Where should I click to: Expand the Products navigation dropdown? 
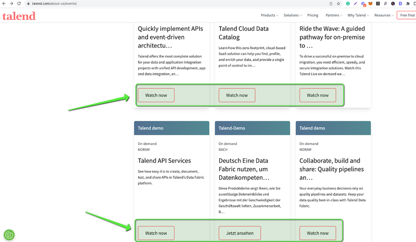[269, 15]
